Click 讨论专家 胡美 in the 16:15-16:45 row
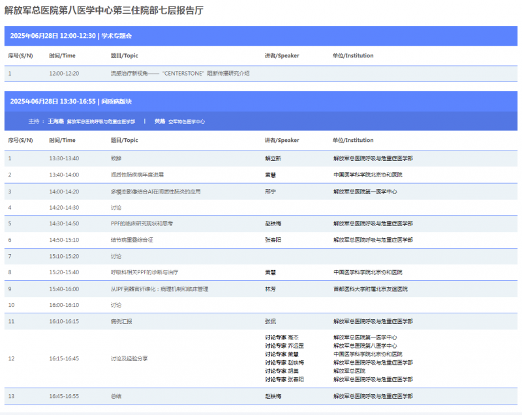 (x=282, y=371)
